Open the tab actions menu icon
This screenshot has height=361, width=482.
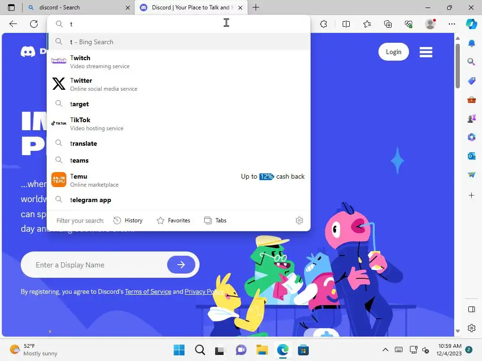pyautogui.click(x=11, y=8)
